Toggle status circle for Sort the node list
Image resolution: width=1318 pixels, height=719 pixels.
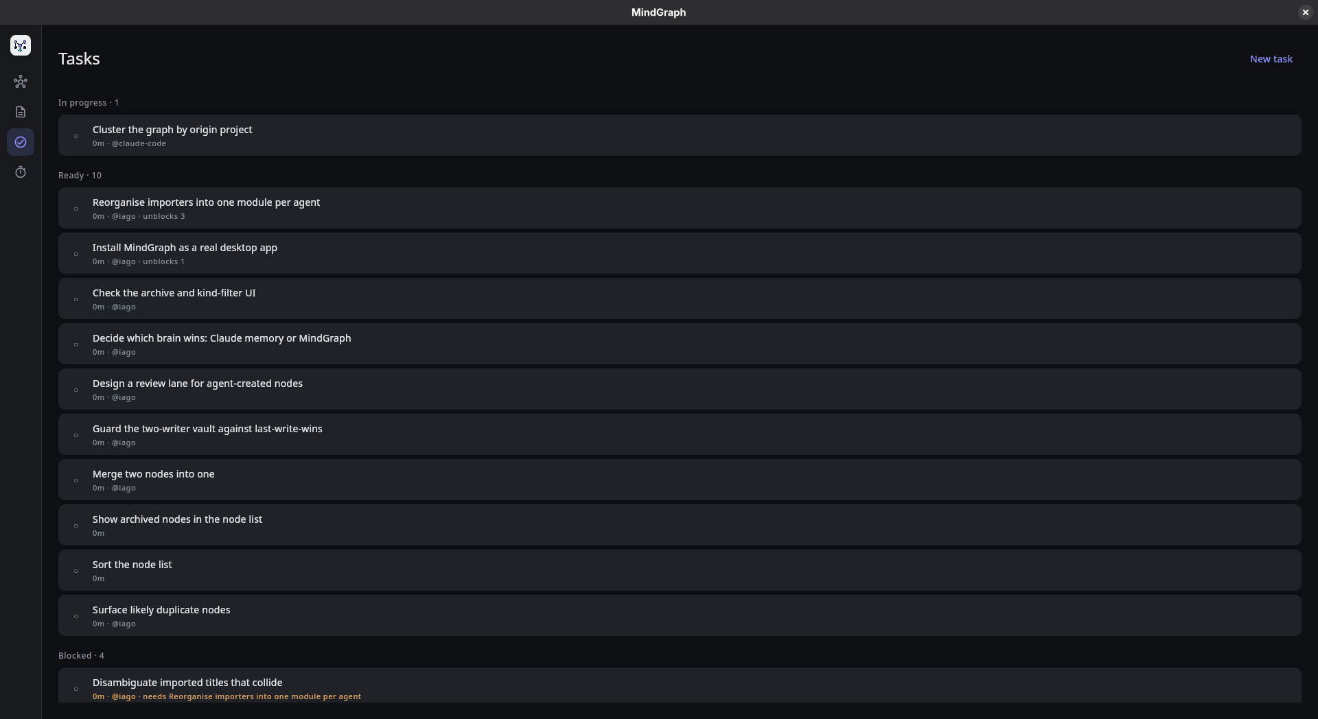tap(76, 571)
